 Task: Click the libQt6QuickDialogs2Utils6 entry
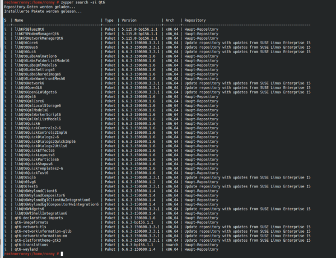41,146
